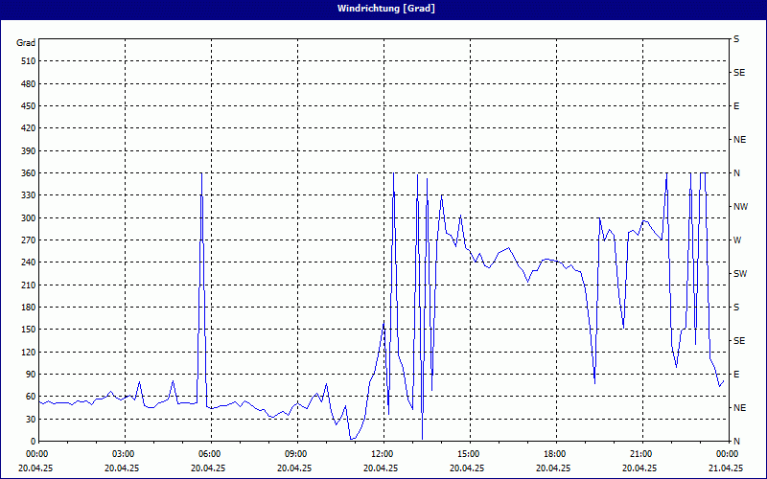Select the 06:00 time label
Image resolution: width=767 pixels, height=479 pixels.
pyautogui.click(x=210, y=454)
